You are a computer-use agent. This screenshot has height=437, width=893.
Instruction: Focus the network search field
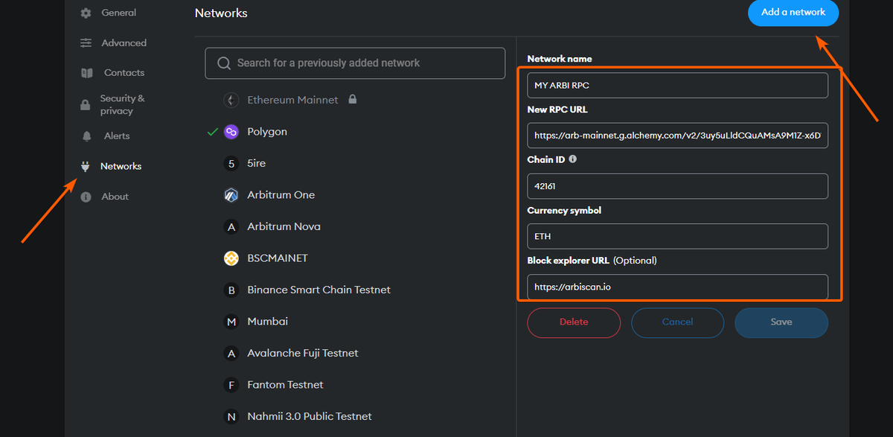point(355,63)
